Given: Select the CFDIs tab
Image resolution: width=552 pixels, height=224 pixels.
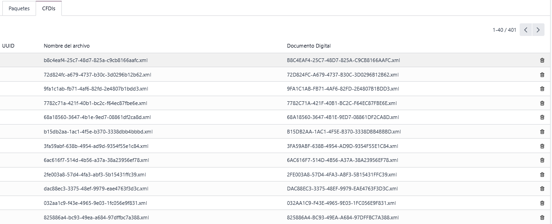Looking at the screenshot, I should pyautogui.click(x=49, y=8).
